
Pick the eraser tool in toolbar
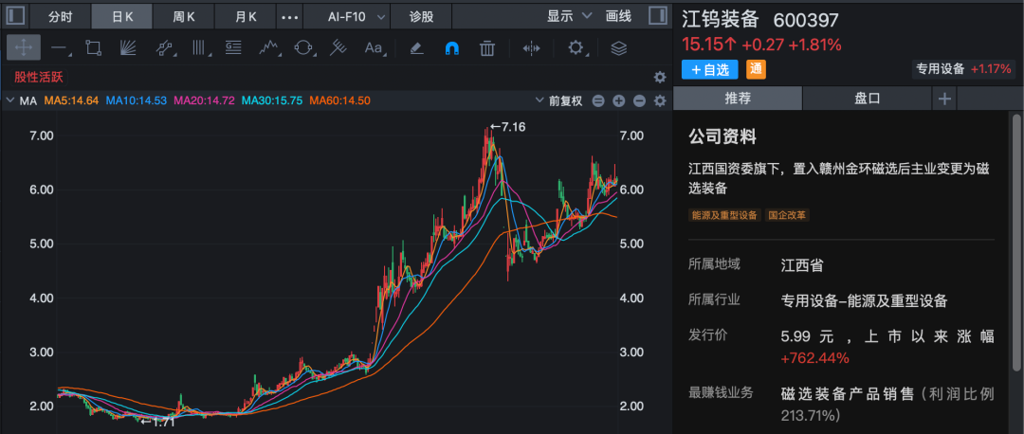coord(416,47)
